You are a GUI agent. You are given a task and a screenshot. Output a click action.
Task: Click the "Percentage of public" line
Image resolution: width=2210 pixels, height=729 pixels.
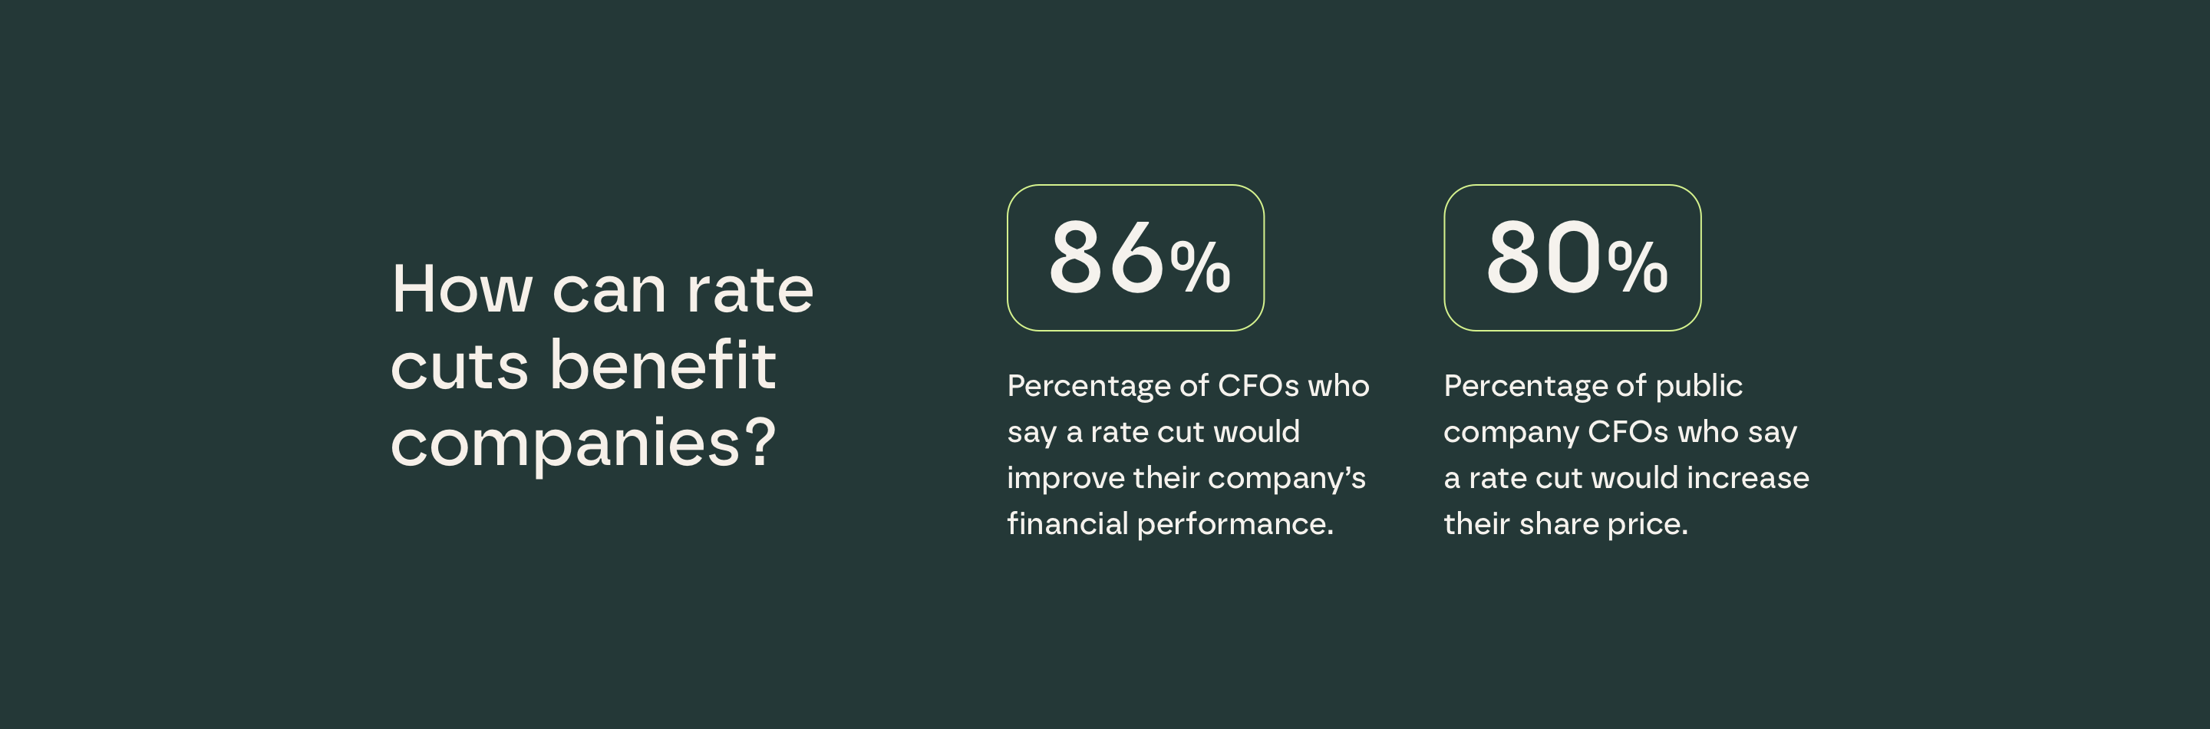click(x=1592, y=386)
